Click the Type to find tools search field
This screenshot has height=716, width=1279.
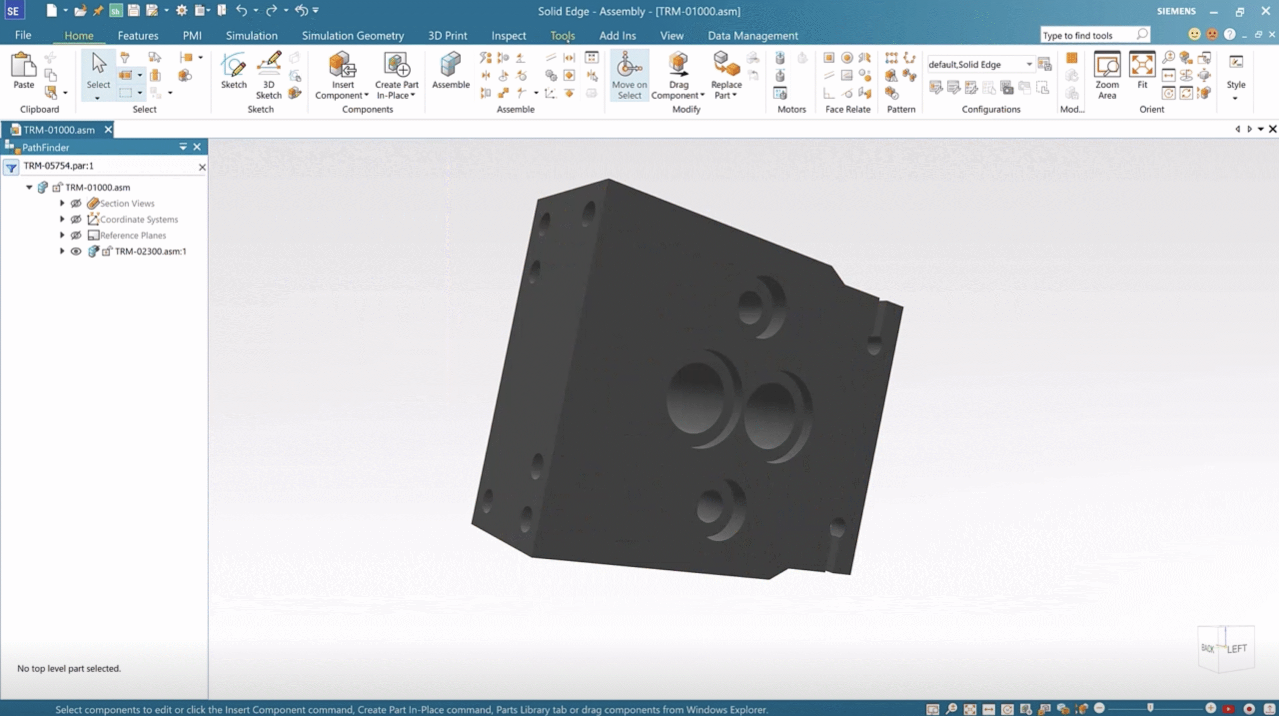pos(1089,34)
